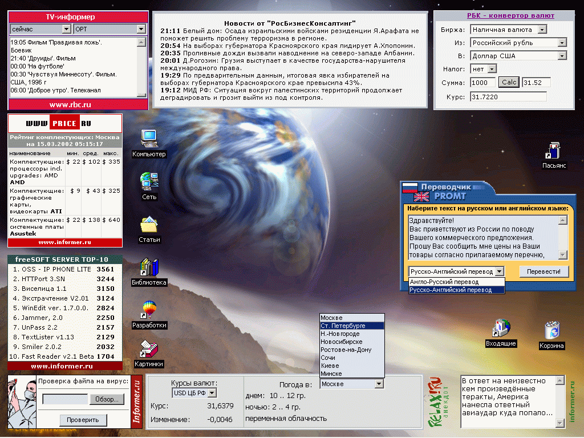
Task: Choose Новосибирске in city list
Action: pos(352,342)
